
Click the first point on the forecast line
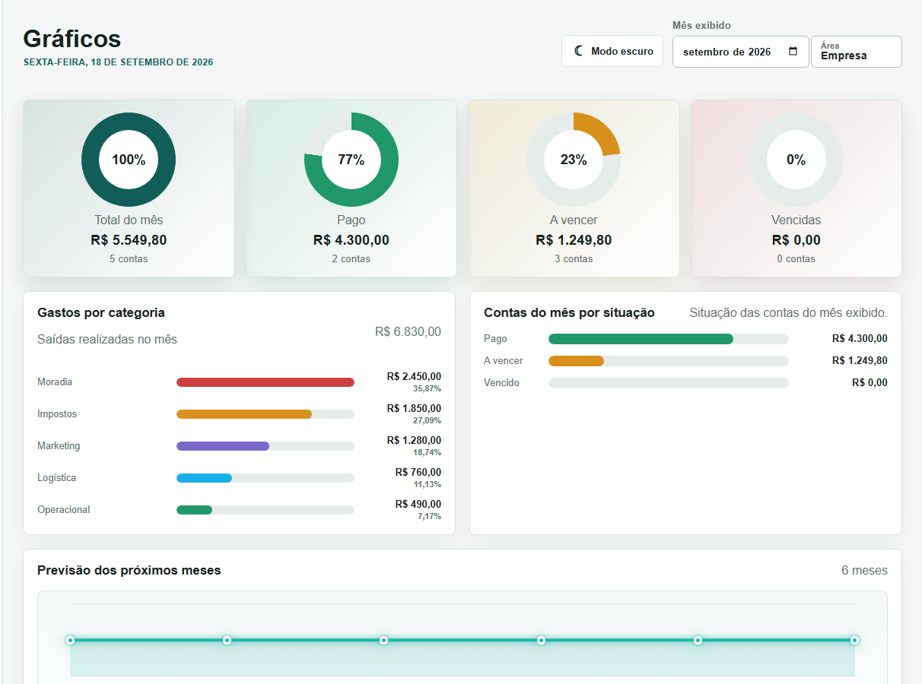coord(70,641)
